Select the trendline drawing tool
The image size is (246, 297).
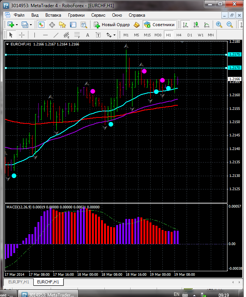tap(56, 35)
